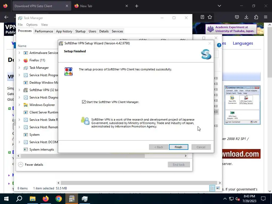Select the Firefox icon in process list
Screen dimensions: 272x204
(26, 60)
